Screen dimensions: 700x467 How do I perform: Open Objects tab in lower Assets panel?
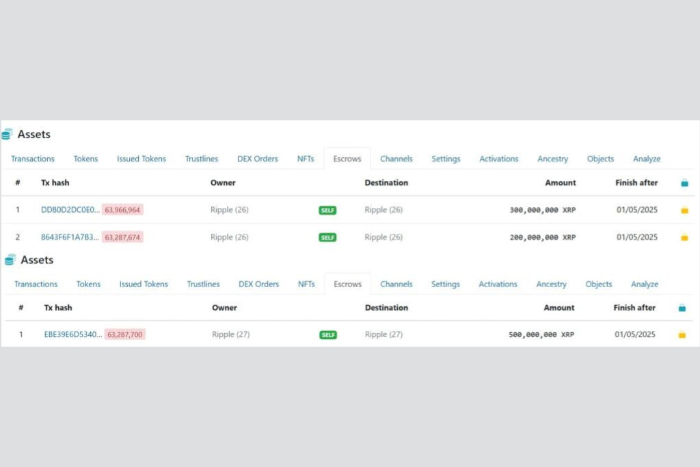point(598,284)
